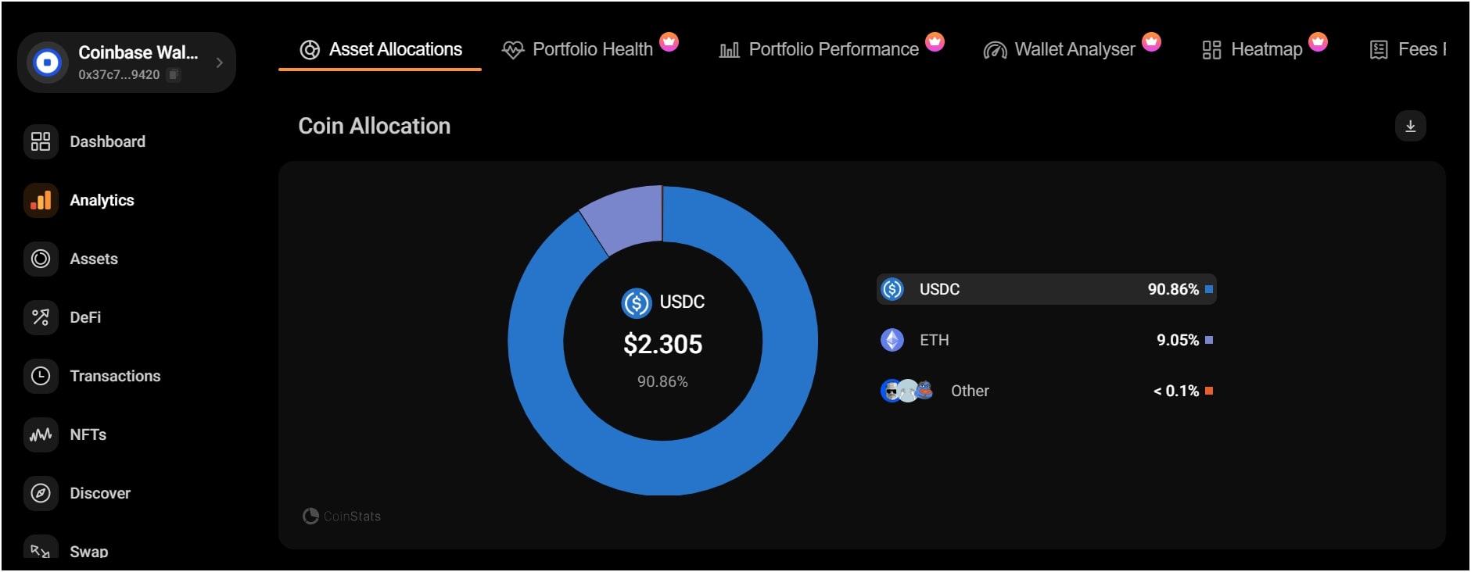Expand the Coinbase Wallet selector chevron
The image size is (1471, 572).
click(220, 63)
